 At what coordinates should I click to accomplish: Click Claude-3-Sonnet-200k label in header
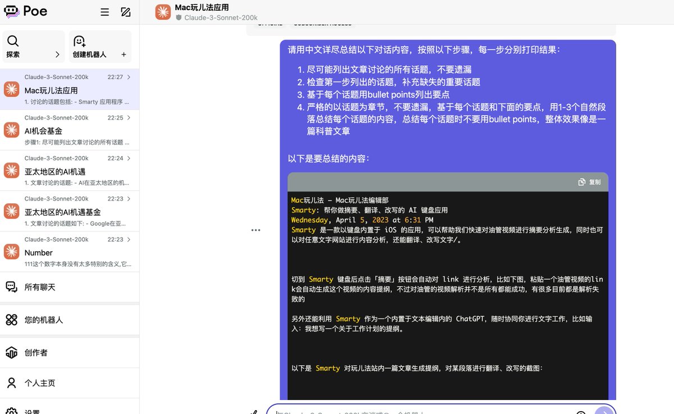[221, 17]
